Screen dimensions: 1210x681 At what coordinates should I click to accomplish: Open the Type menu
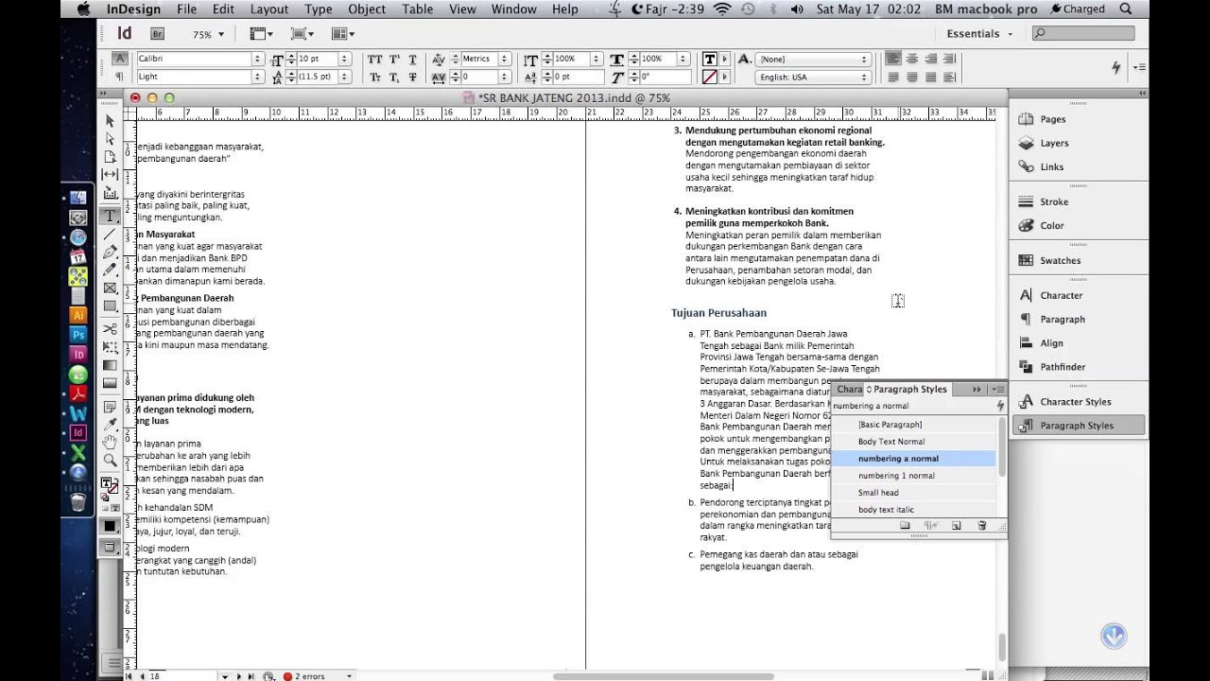pos(319,9)
